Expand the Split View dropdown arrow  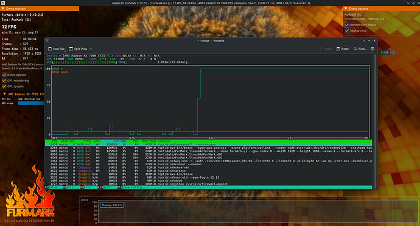[91, 49]
